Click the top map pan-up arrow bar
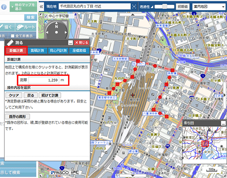The width and height of the screenshot is (227, 178). [x=133, y=15]
